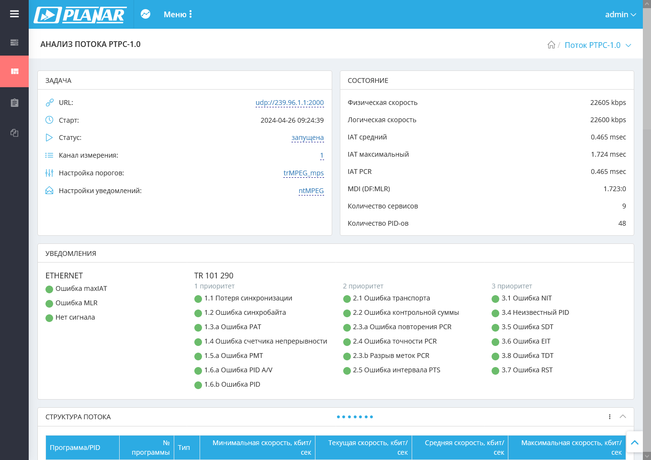Click the chart icon next to Меню
This screenshot has height=460, width=651.
146,14
